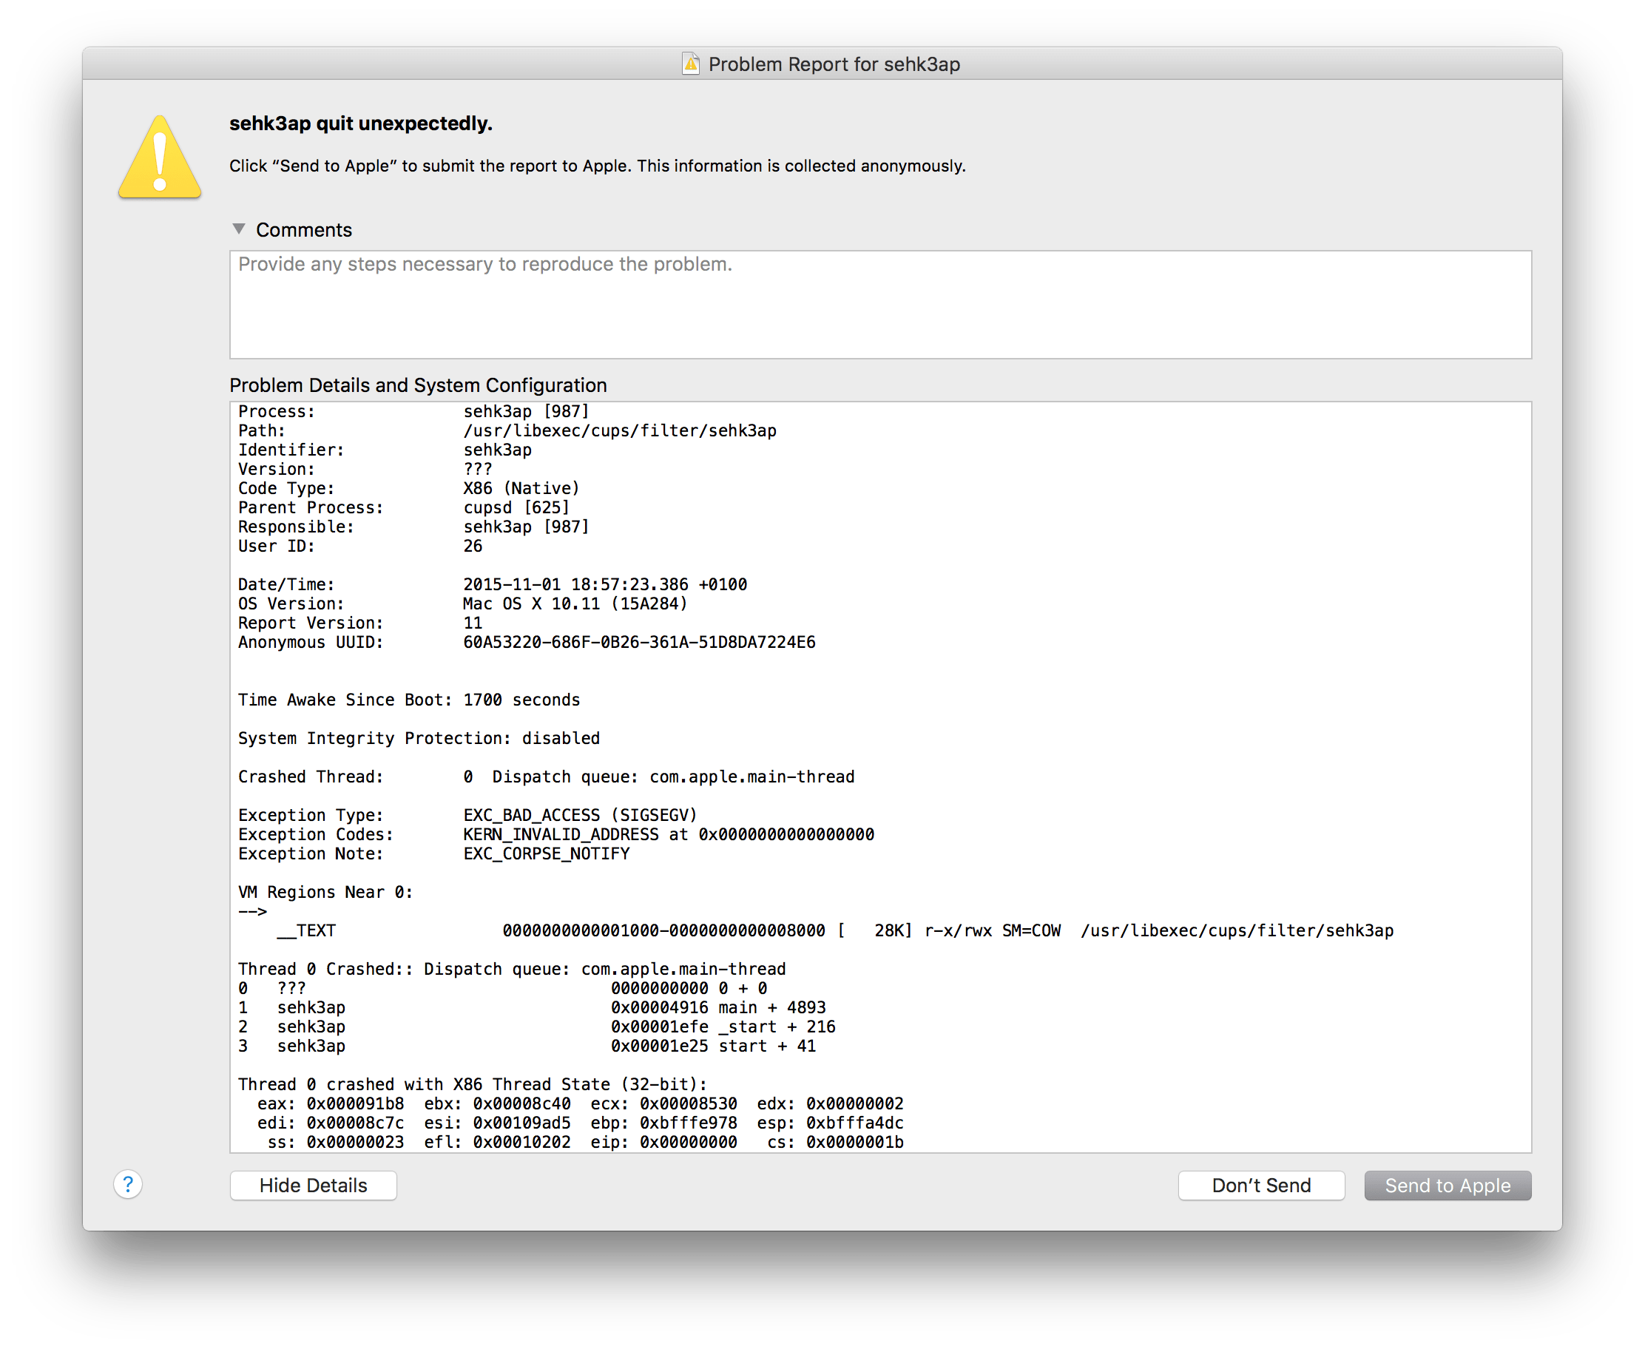Screen dimensions: 1645x1349
Task: Click the Send to Apple button
Action: pyautogui.click(x=1447, y=1185)
